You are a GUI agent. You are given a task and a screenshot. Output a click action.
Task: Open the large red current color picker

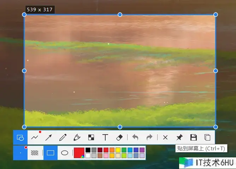79,152
